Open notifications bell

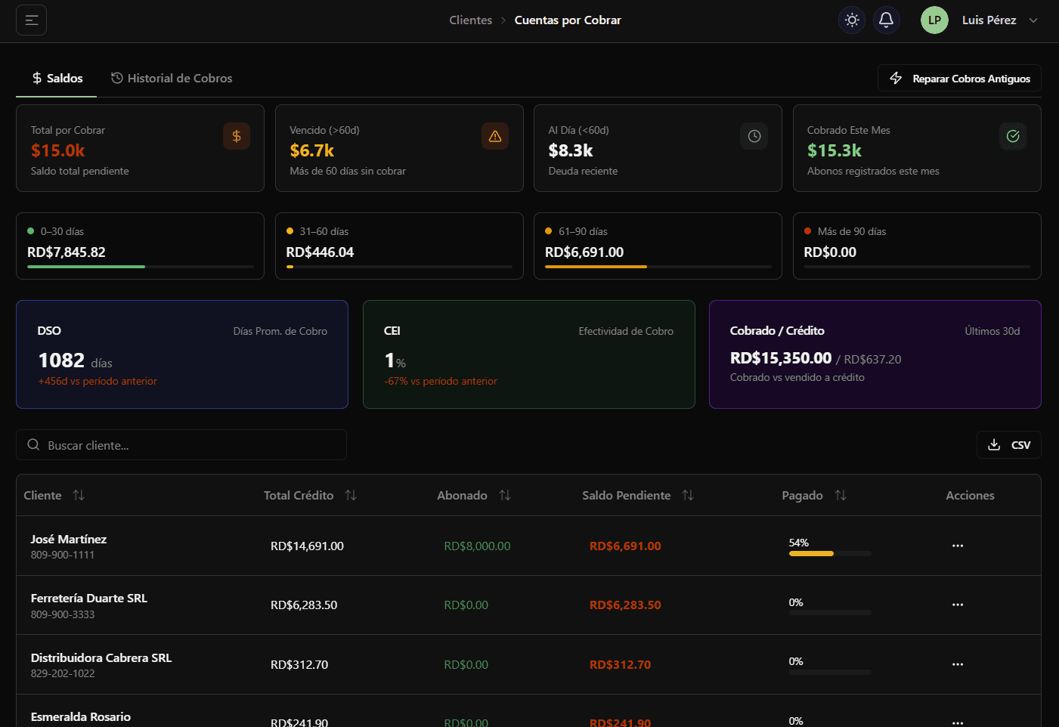[x=887, y=20]
